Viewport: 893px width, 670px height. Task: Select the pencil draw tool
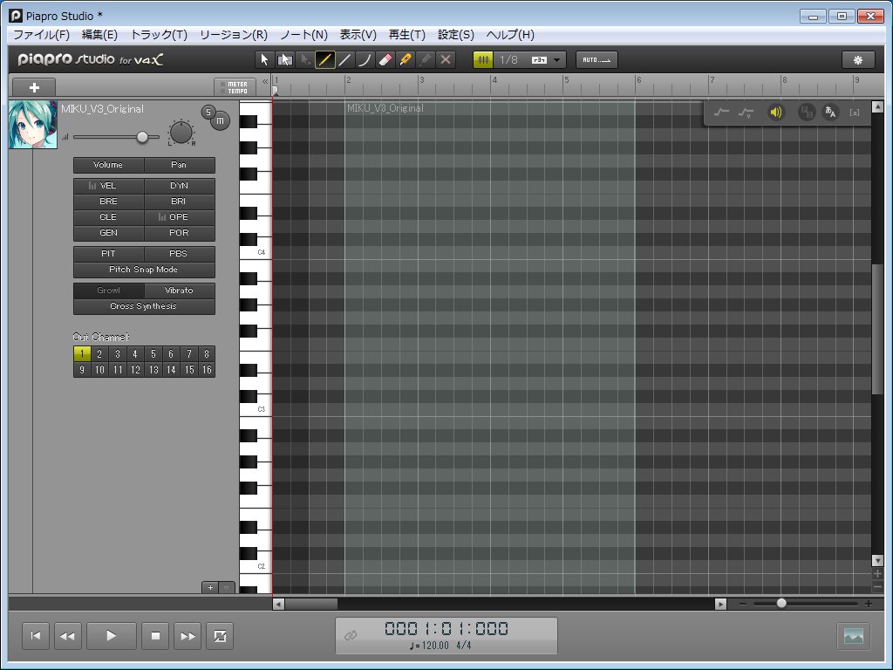click(325, 60)
